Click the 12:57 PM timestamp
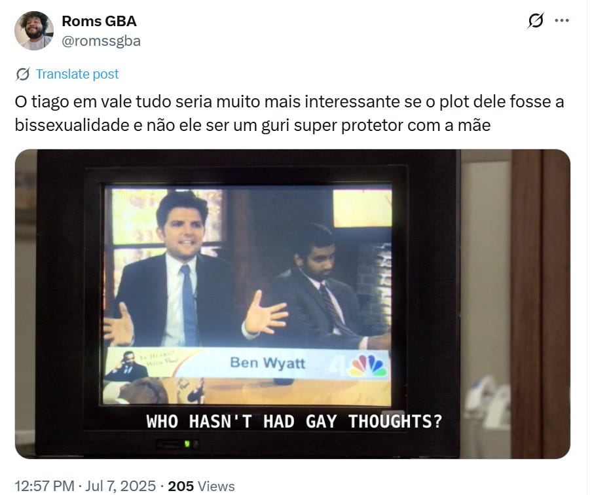The height and width of the screenshot is (495, 592). click(45, 486)
